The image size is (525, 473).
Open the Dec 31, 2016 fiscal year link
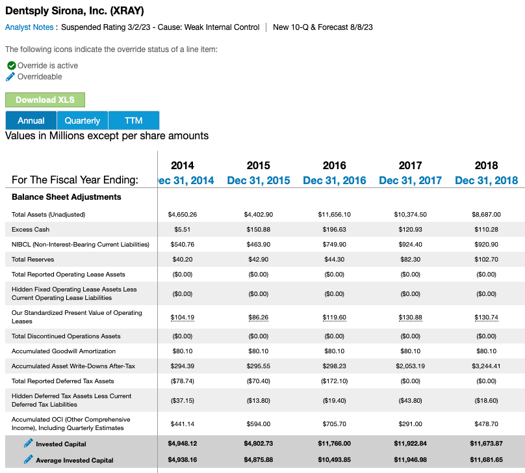335,180
